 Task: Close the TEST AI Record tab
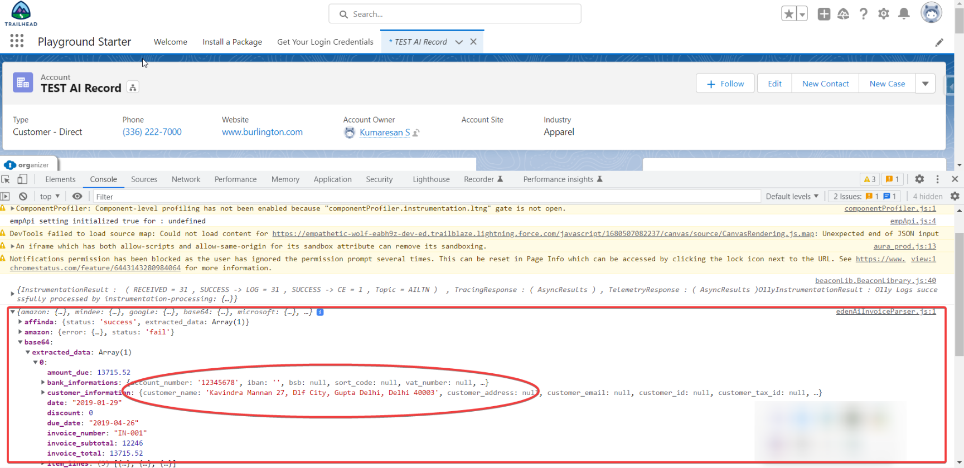pyautogui.click(x=473, y=42)
